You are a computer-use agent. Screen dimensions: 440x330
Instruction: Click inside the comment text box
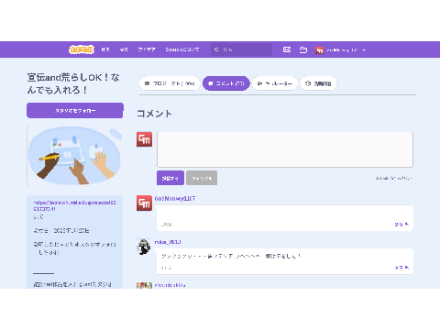tap(285, 149)
